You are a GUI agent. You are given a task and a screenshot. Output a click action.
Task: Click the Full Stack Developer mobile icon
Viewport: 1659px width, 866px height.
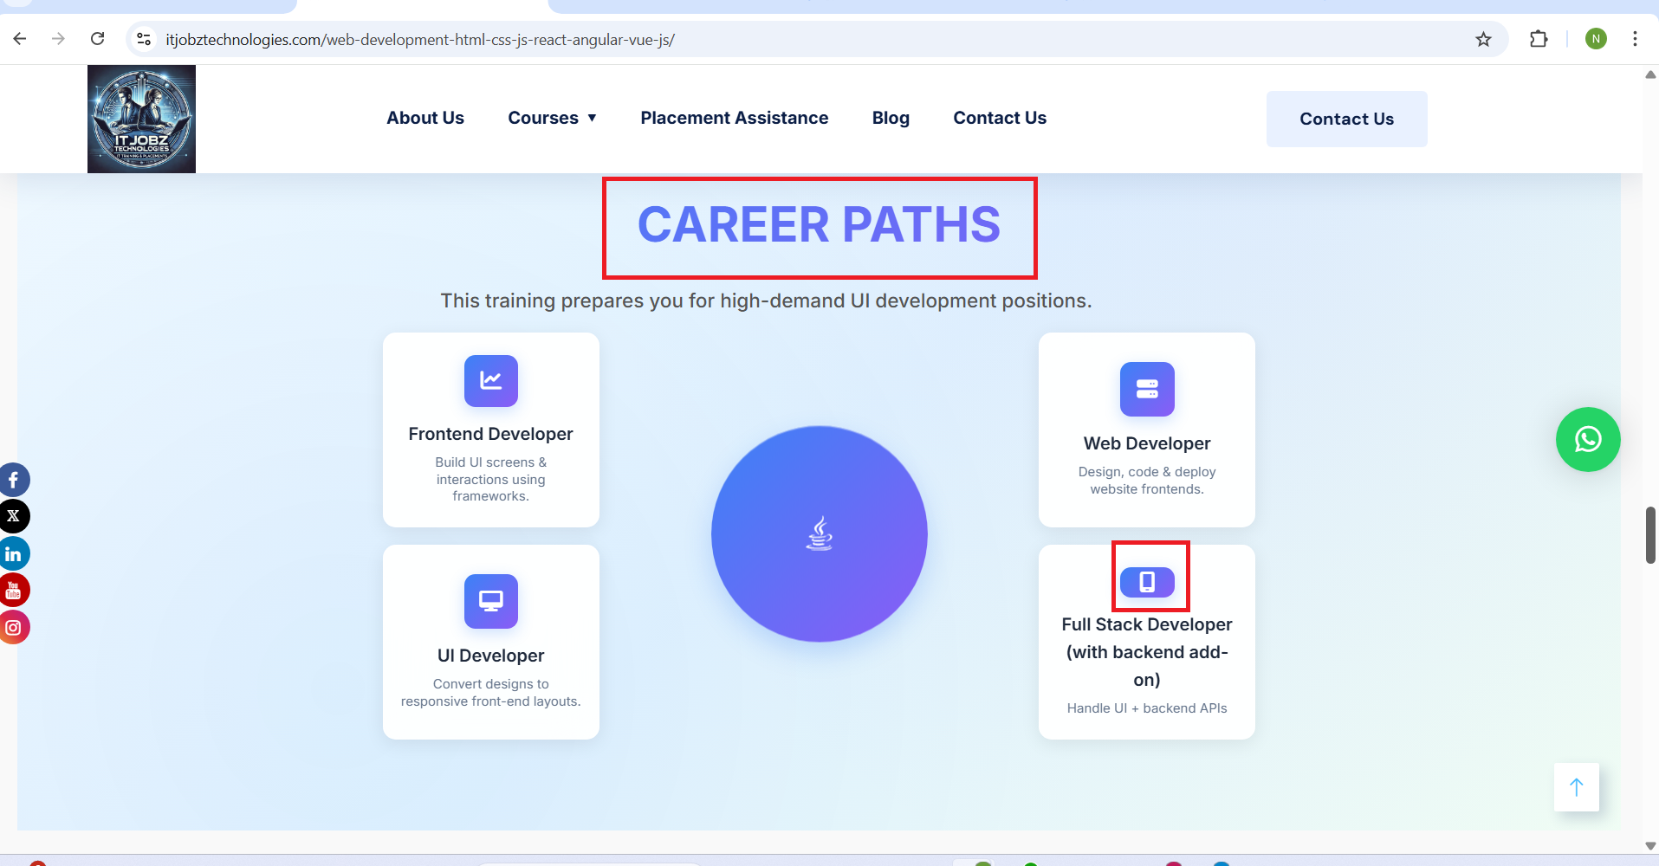click(1146, 582)
